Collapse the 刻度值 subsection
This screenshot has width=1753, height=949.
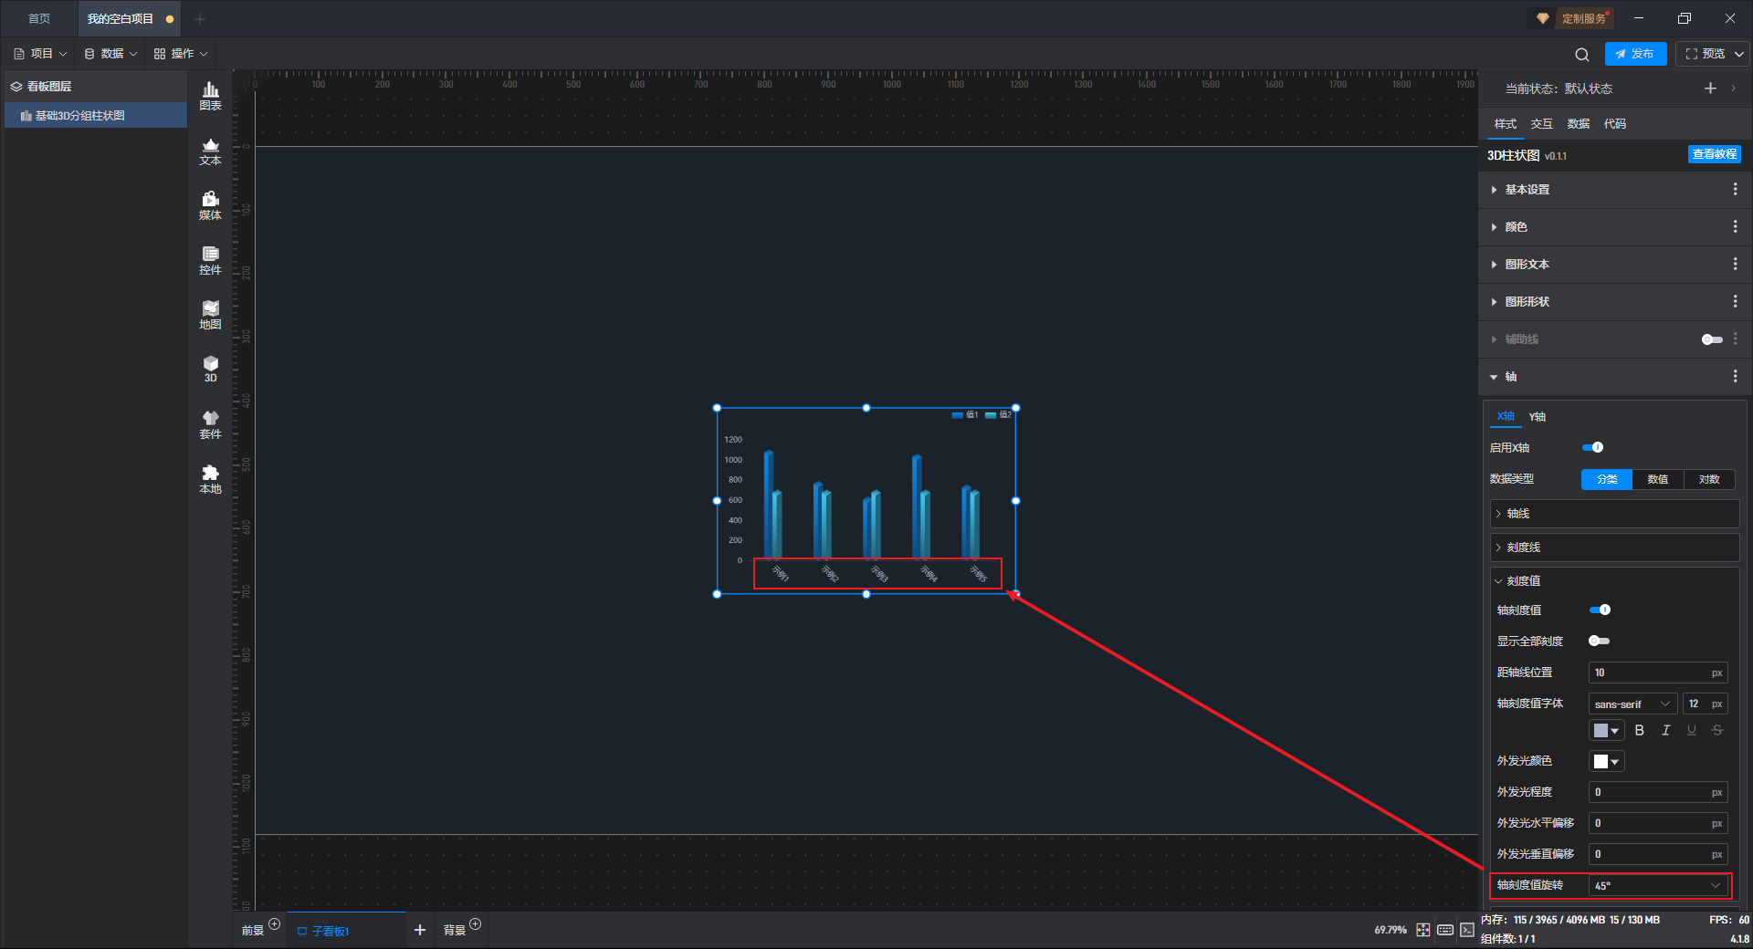pyautogui.click(x=1614, y=581)
